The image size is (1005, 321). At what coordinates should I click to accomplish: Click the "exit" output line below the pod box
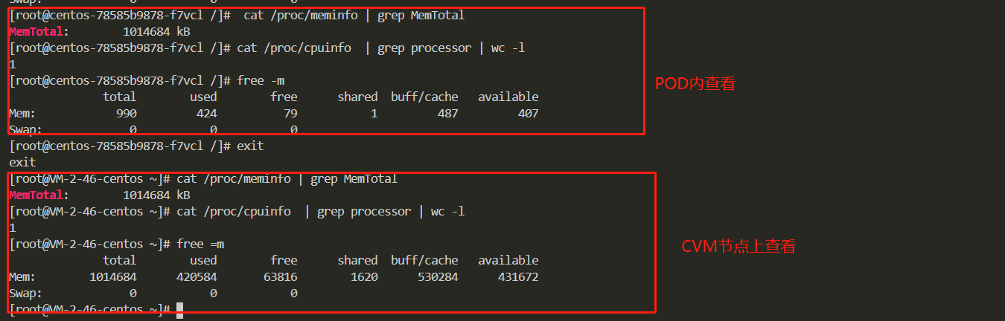click(22, 162)
